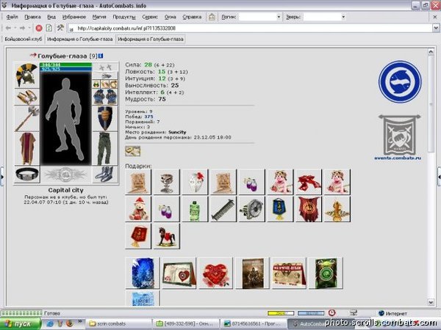The image size is (441, 330).
Task: Click the green health bar
Action: point(66,65)
